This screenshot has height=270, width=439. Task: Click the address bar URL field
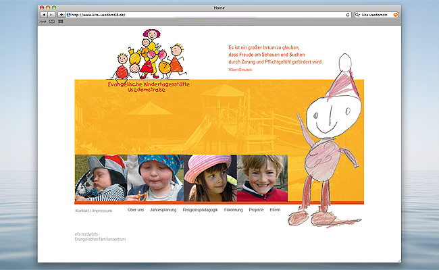pyautogui.click(x=208, y=15)
